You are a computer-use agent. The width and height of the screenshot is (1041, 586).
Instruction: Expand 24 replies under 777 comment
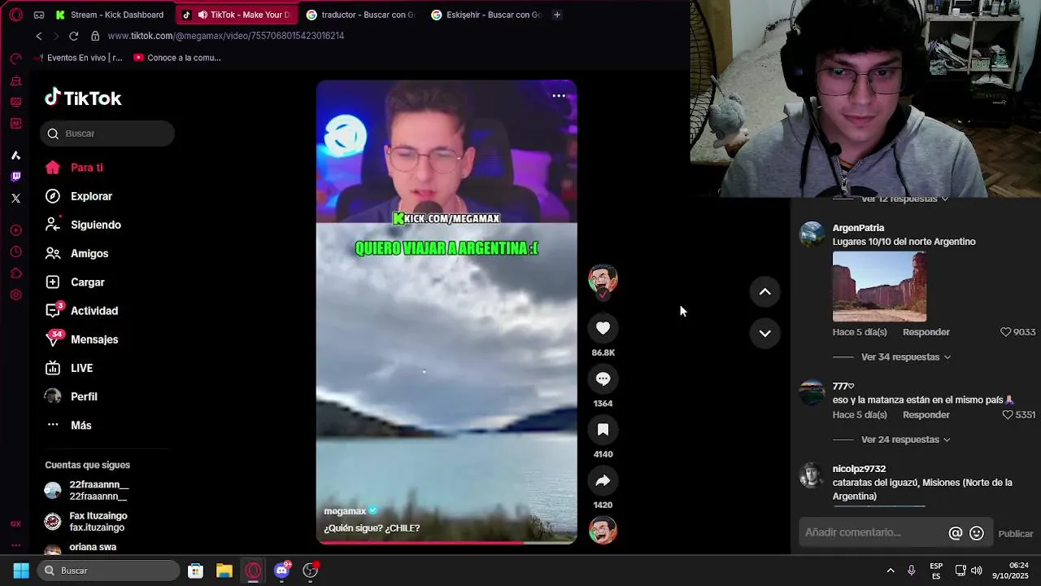tap(905, 439)
